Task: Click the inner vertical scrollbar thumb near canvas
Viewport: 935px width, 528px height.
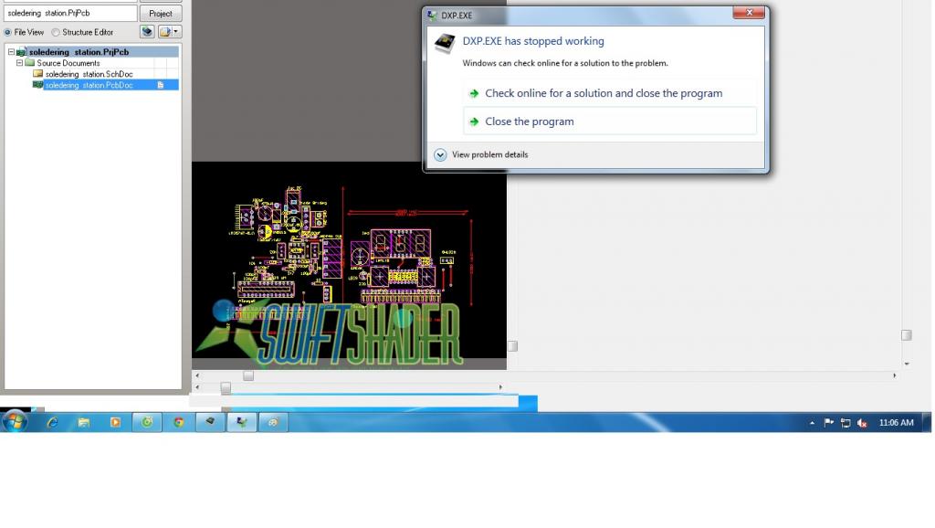Action: (x=512, y=346)
